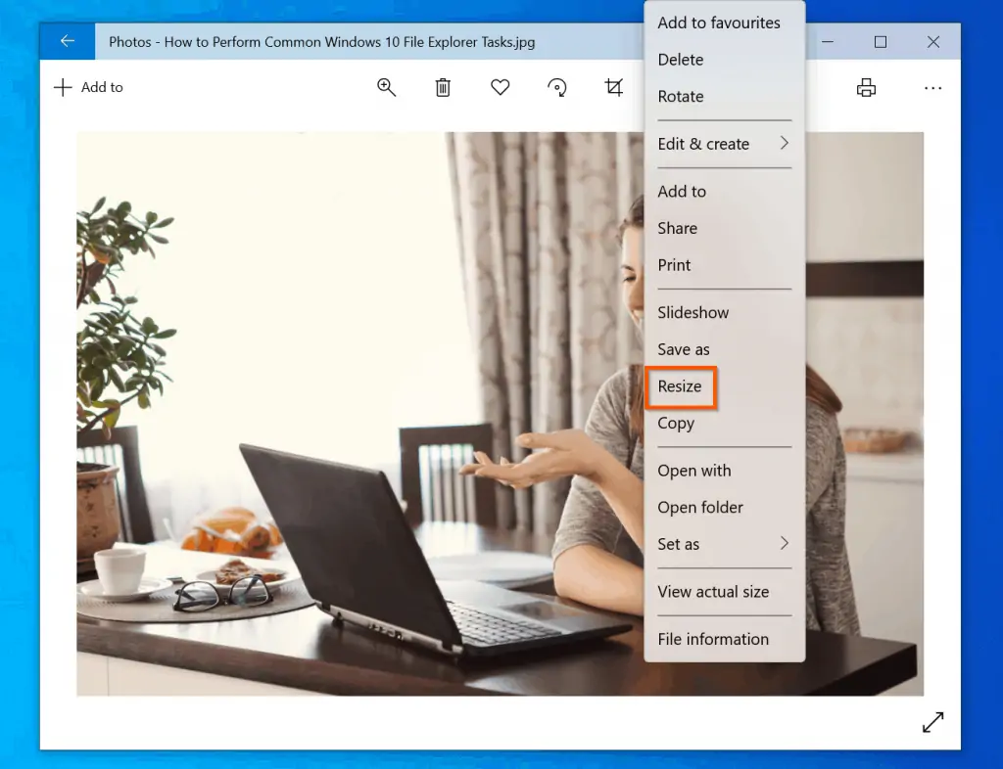Open the crop tool icon
Screen dimensions: 1003x769
[x=614, y=87]
